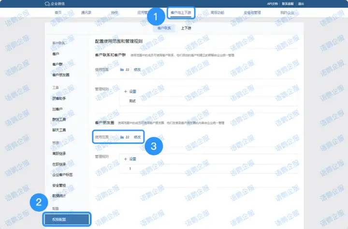Click folder icon in 客户联系和客户群 使用范围
The height and width of the screenshot is (229, 348).
click(x=122, y=70)
